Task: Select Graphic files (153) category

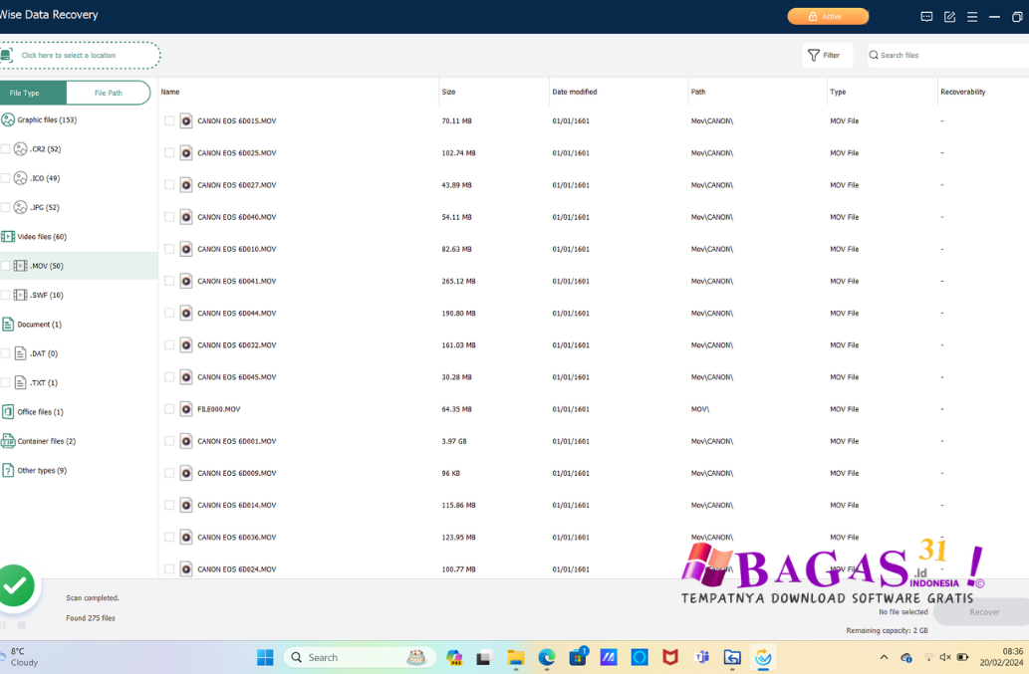Action: point(40,120)
